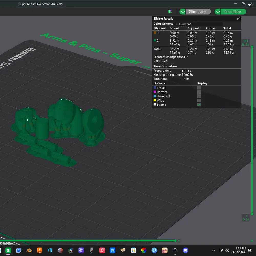Click the "Support" column header
Screen dimensions: 256x256
194,28
